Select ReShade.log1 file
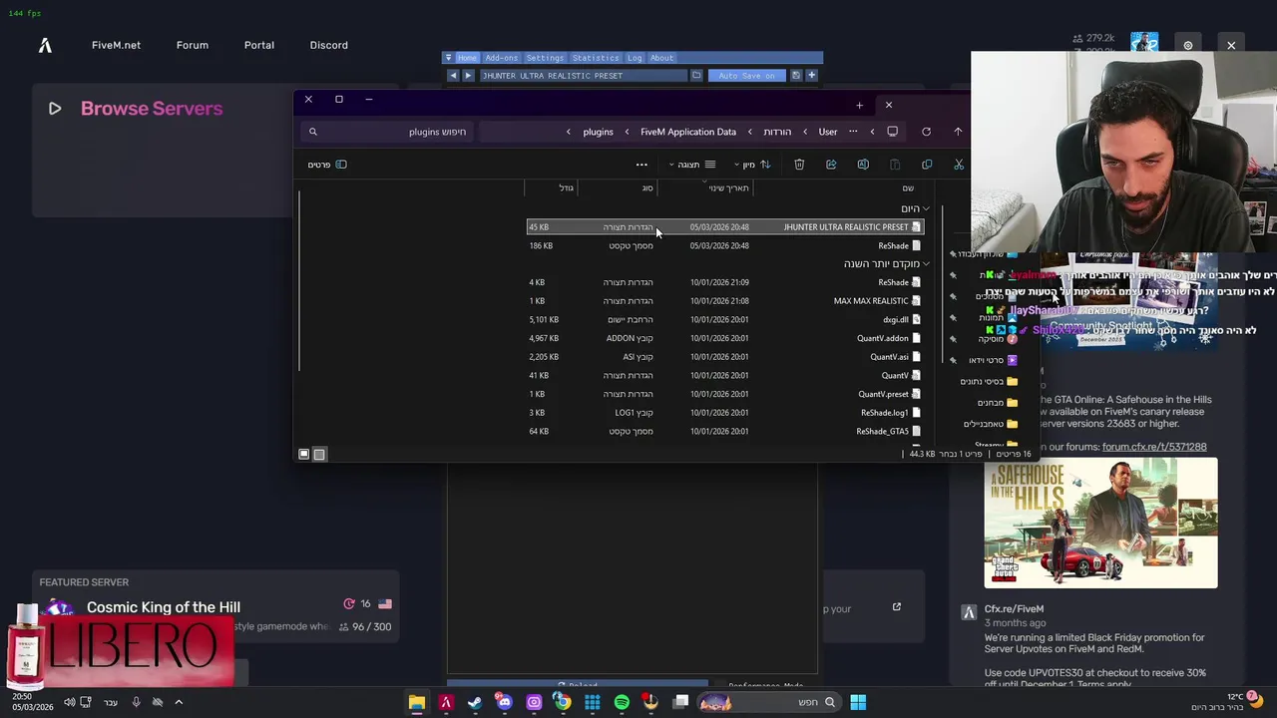This screenshot has height=718, width=1277. pos(725,413)
